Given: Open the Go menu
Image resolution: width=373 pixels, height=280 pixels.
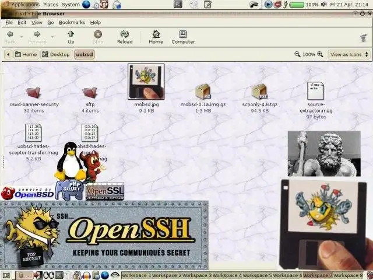Looking at the screenshot, I should pyautogui.click(x=51, y=22).
